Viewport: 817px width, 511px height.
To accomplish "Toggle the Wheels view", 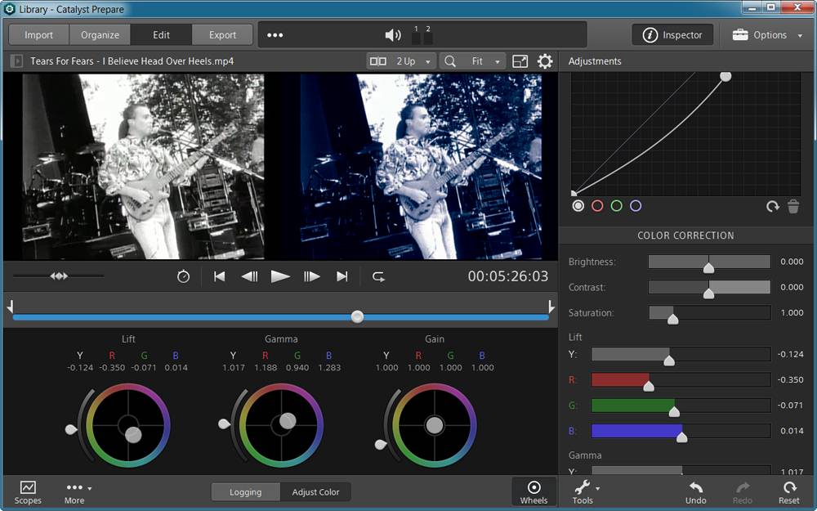I will point(534,493).
